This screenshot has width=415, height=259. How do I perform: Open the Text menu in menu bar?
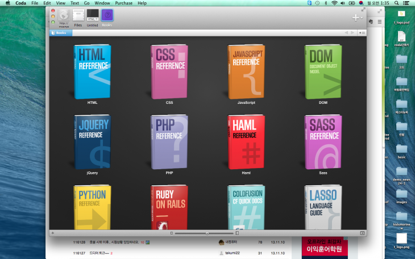pos(74,3)
